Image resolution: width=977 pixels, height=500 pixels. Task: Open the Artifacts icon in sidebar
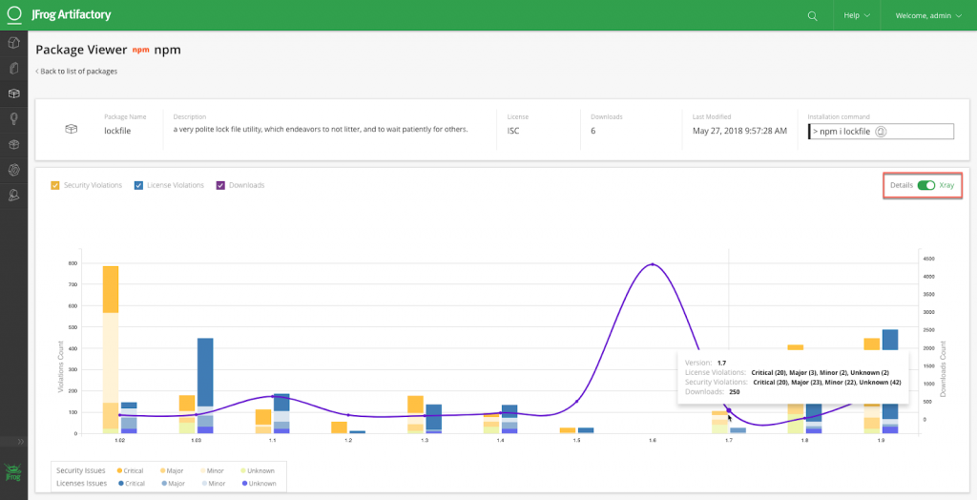(13, 69)
